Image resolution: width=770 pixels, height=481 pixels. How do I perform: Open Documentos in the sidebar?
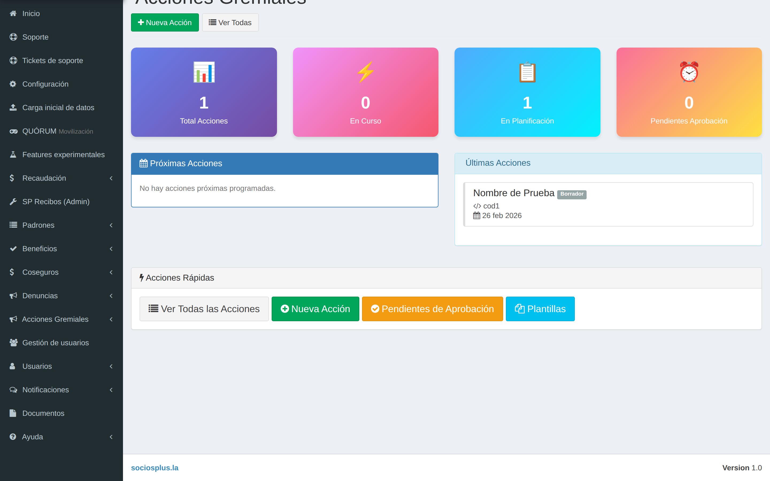point(61,414)
